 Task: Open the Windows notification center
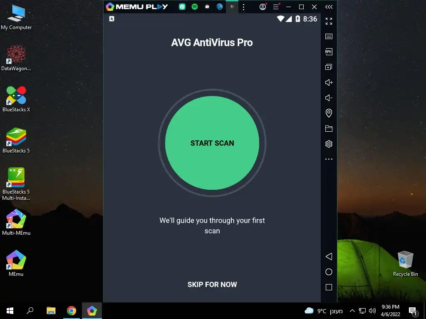(x=413, y=311)
